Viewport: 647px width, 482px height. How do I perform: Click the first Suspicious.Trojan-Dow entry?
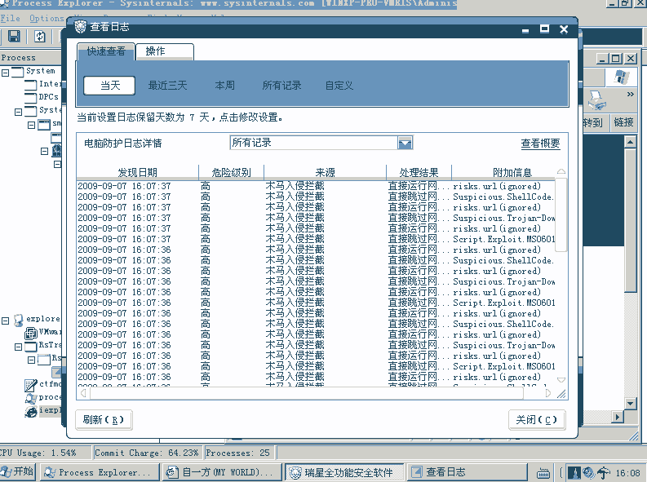click(504, 218)
